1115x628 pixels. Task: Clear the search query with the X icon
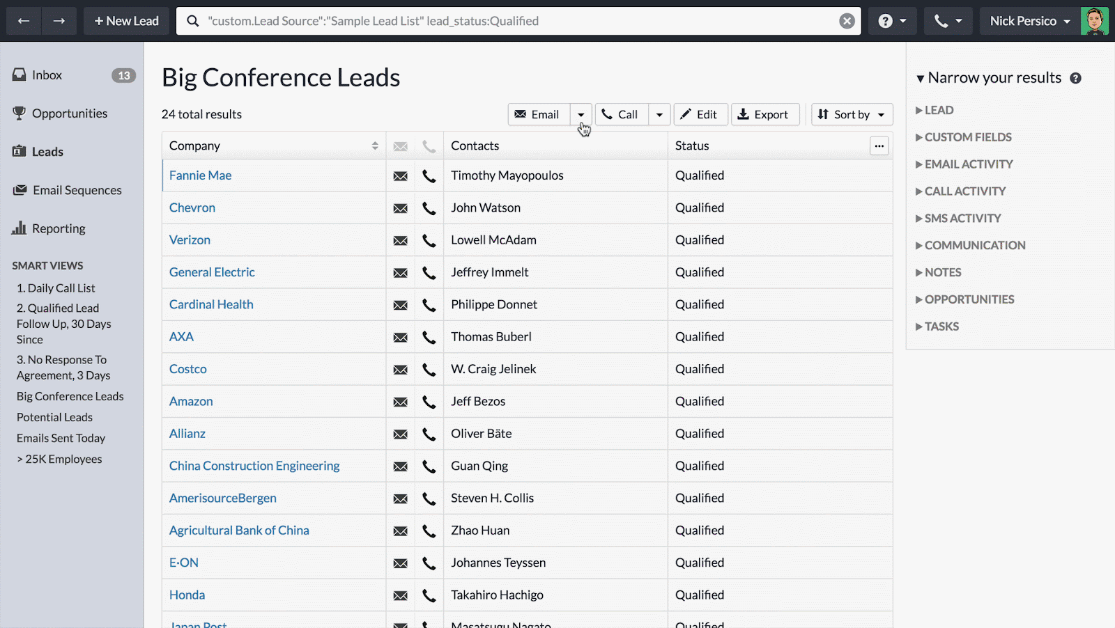click(x=847, y=20)
